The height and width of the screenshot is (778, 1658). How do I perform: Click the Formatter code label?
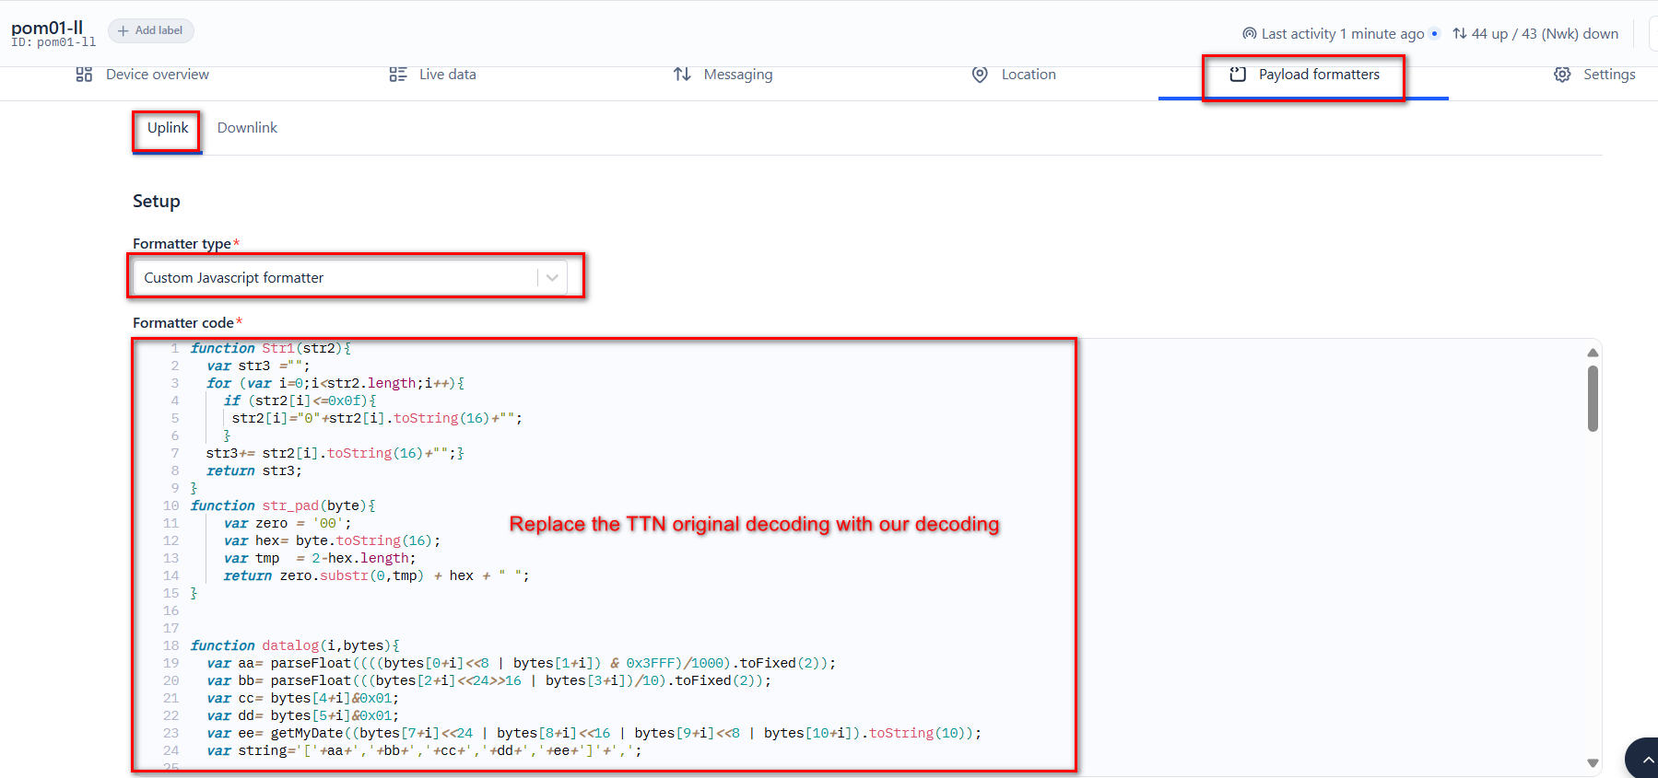pyautogui.click(x=183, y=323)
